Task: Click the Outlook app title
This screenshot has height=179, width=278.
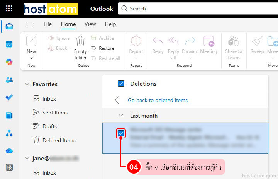Action: (x=102, y=9)
